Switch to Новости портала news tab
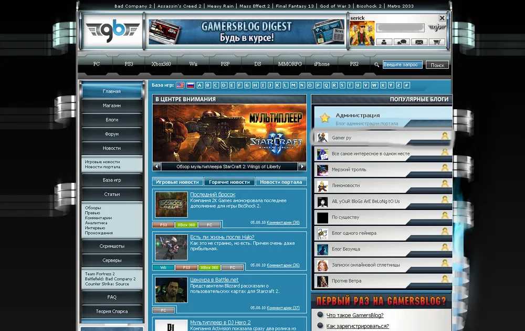Screen dimensions: 525x331 point(281,182)
